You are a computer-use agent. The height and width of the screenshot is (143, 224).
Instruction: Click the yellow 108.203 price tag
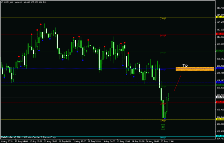(x=220, y=119)
